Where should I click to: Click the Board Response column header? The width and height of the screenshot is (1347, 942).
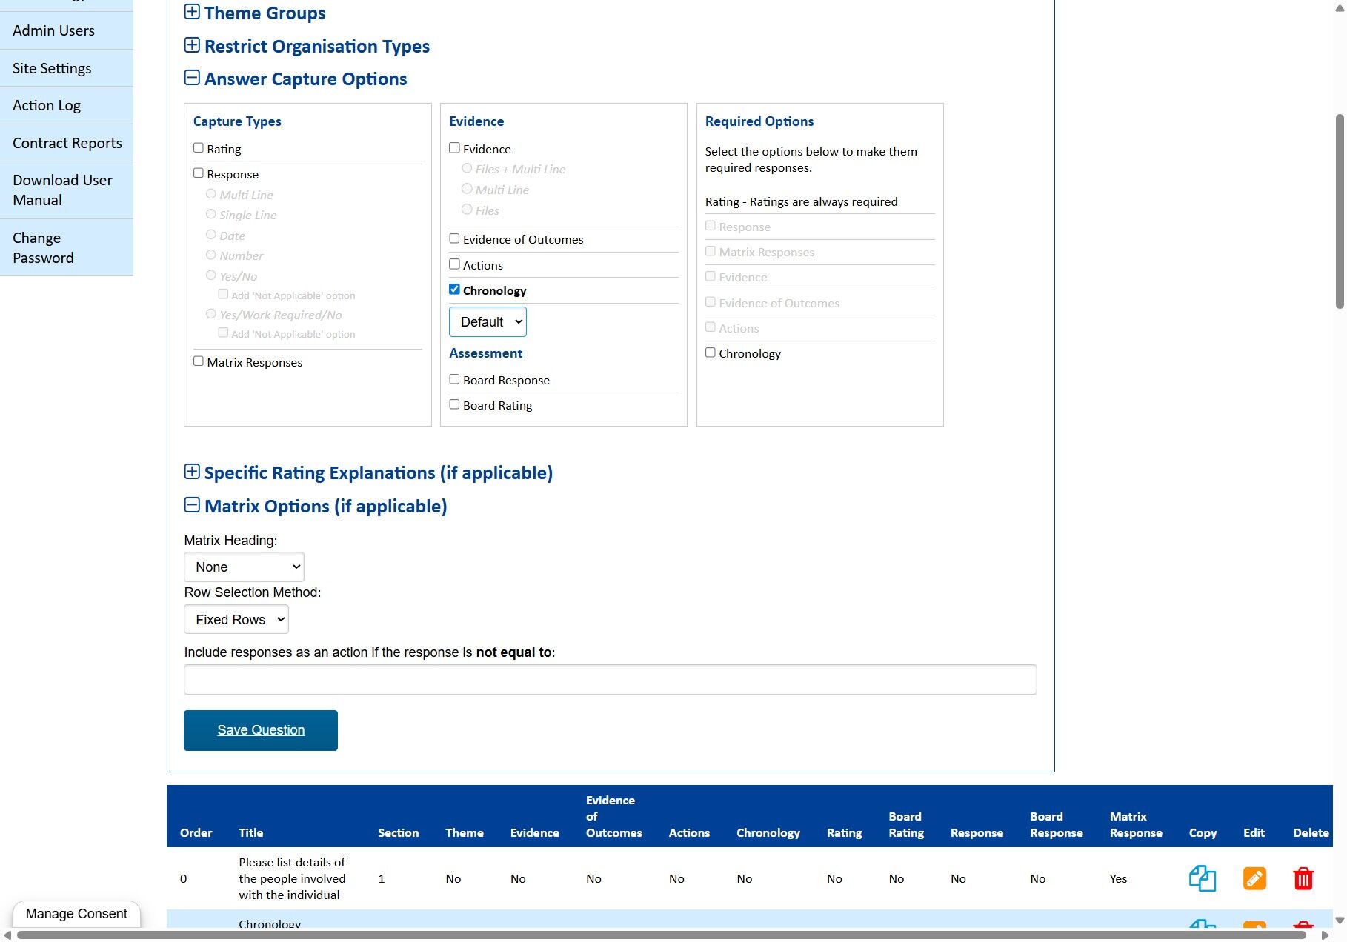pos(1057,825)
